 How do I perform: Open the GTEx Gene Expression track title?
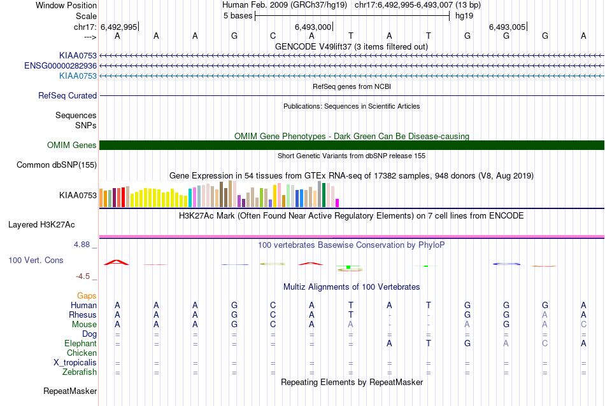[352, 176]
